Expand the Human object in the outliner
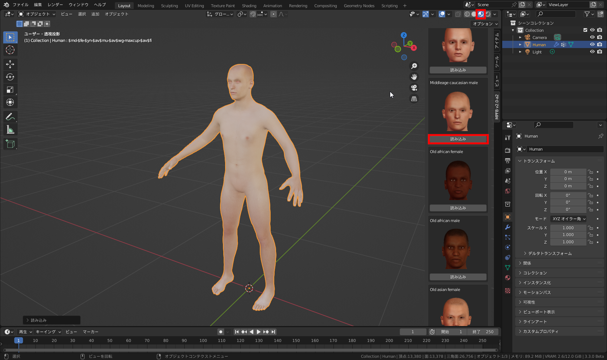 [x=520, y=44]
